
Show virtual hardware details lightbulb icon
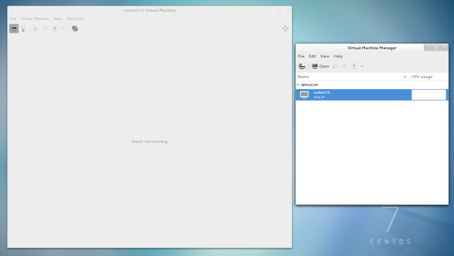pos(23,29)
